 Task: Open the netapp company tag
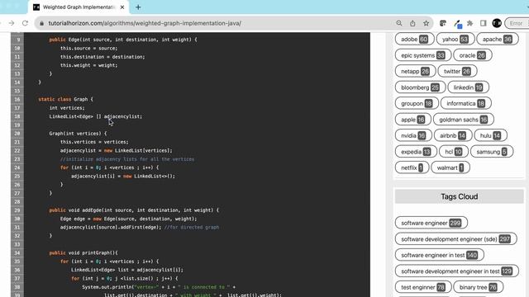[x=415, y=71]
